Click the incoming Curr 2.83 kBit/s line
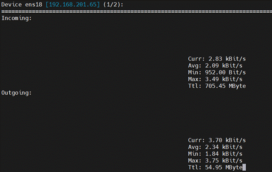 (217, 59)
